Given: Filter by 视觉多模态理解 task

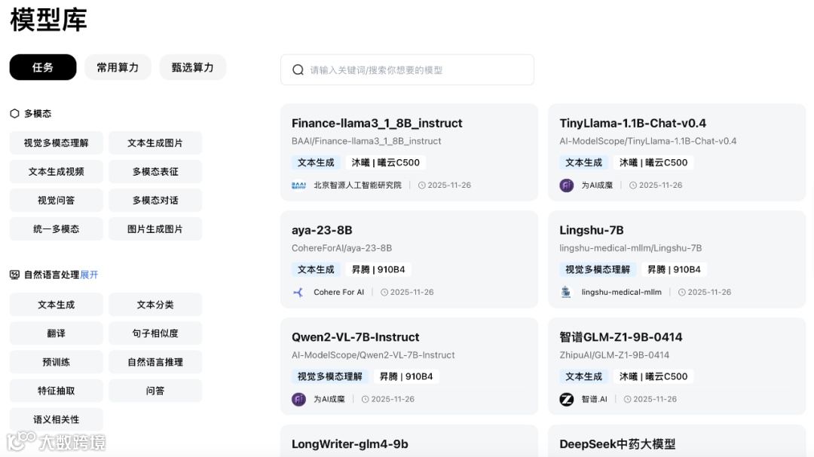Looking at the screenshot, I should (56, 143).
